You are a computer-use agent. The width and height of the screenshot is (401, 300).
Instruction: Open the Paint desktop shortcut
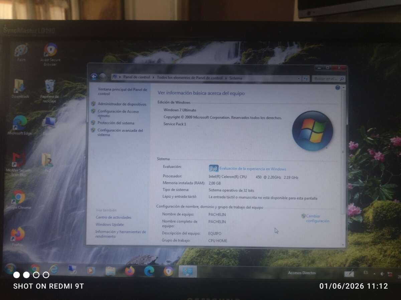tap(21, 53)
